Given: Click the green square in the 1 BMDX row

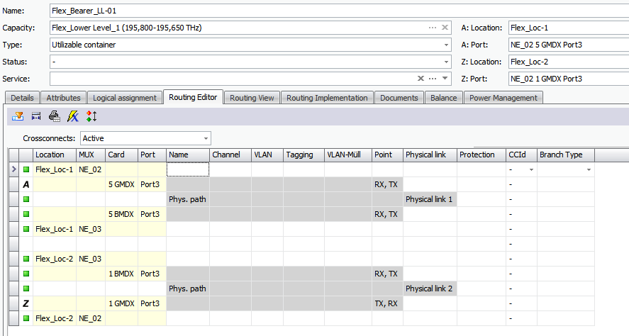Looking at the screenshot, I should pos(26,274).
